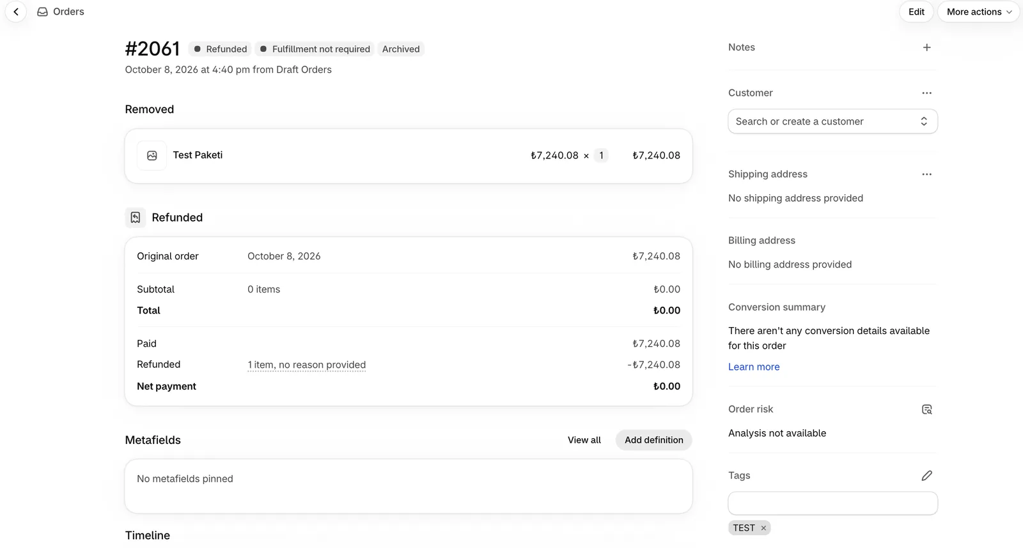Go back using the arrow button
This screenshot has height=548, width=1023.
(16, 11)
